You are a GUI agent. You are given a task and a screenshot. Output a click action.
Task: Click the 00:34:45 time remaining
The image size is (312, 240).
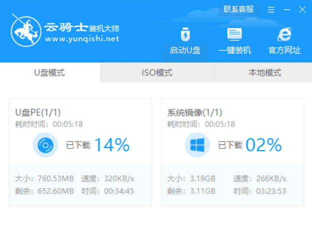click(119, 191)
